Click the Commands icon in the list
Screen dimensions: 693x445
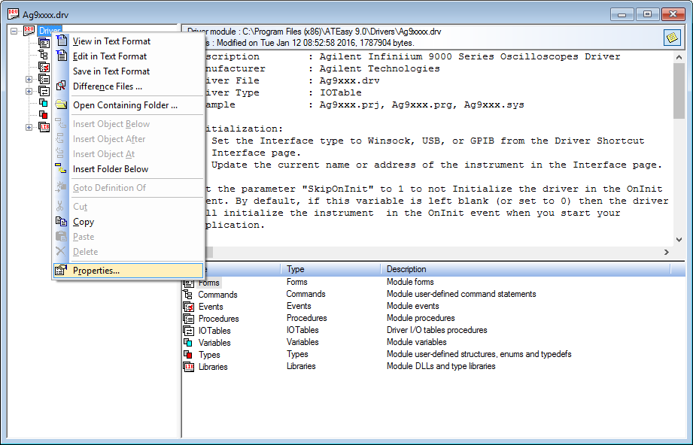[189, 295]
